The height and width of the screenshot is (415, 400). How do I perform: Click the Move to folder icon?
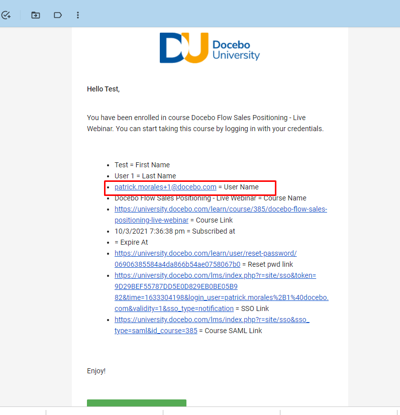pos(36,15)
